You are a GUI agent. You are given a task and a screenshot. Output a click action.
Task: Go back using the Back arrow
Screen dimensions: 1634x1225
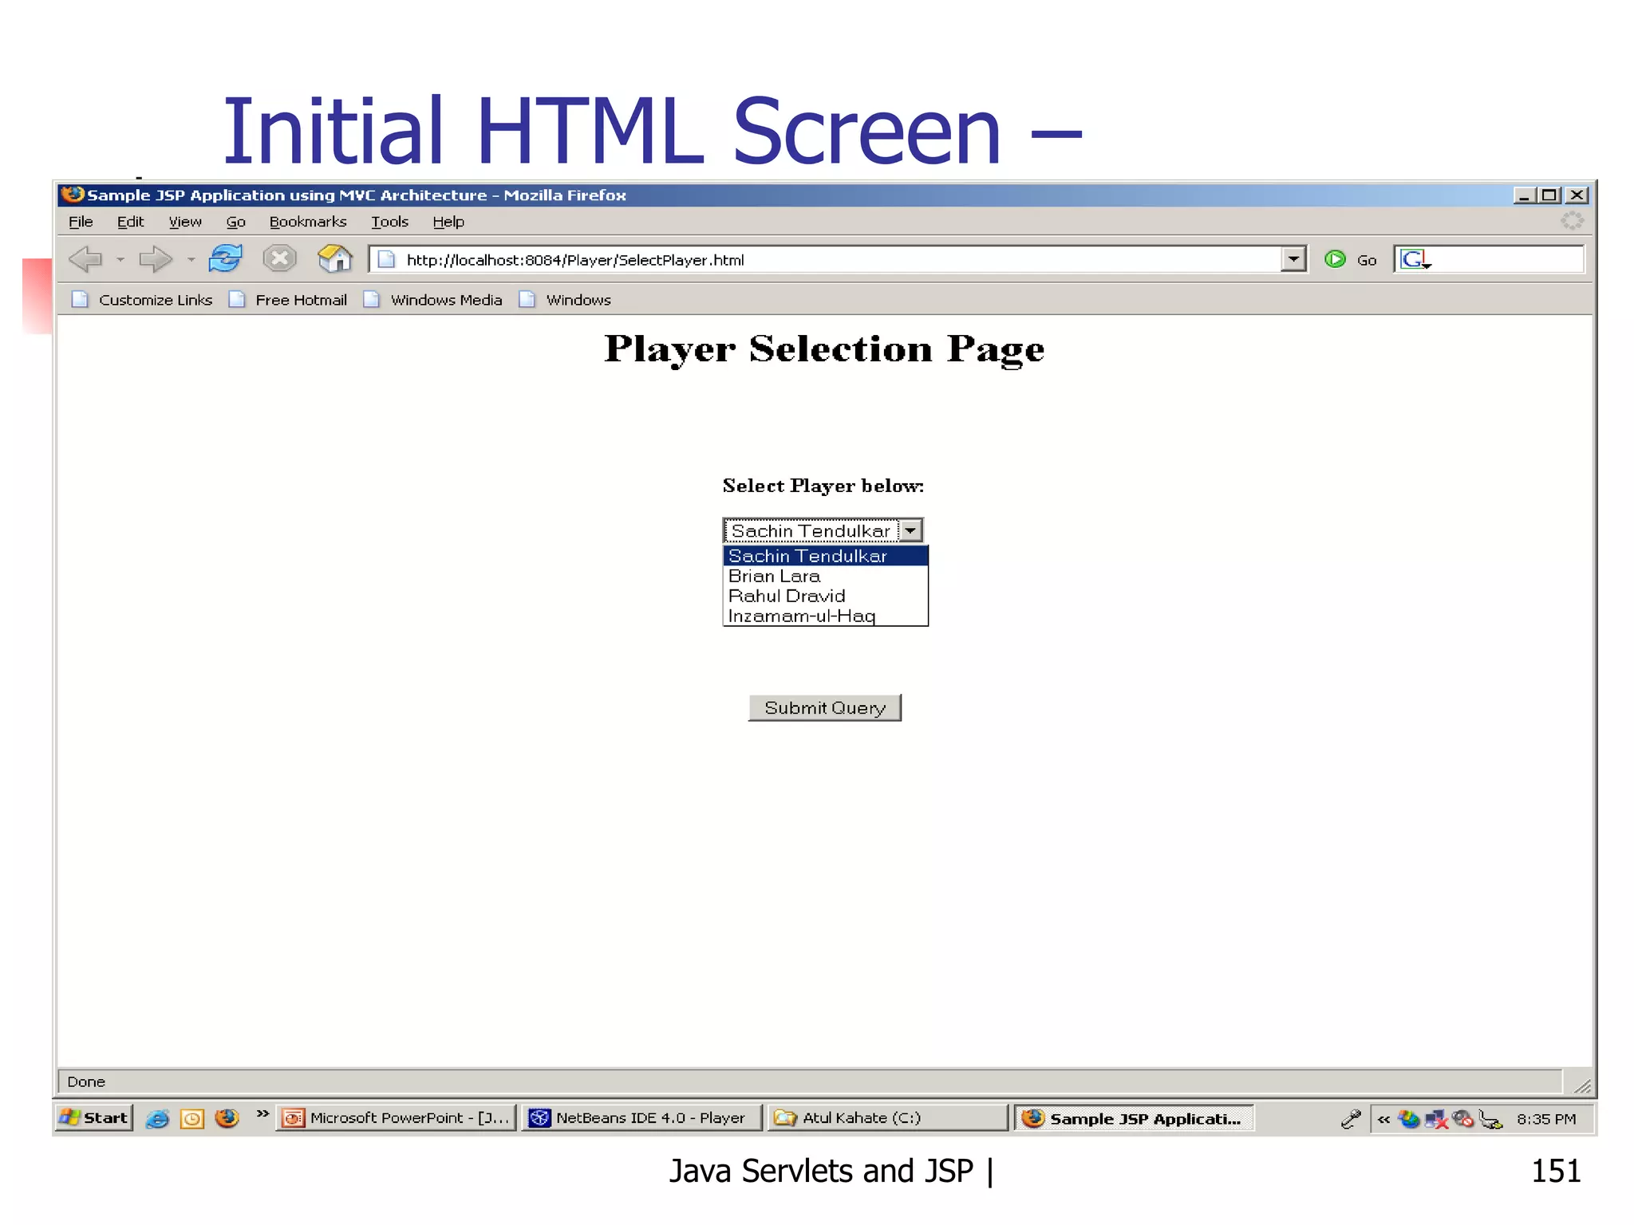(86, 259)
